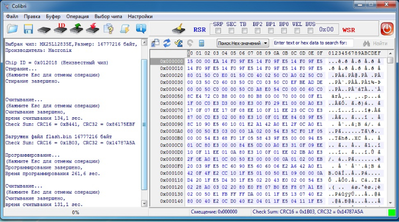
Task: Toggle the BUS status bit checkbox
Action: pyautogui.click(x=310, y=31)
